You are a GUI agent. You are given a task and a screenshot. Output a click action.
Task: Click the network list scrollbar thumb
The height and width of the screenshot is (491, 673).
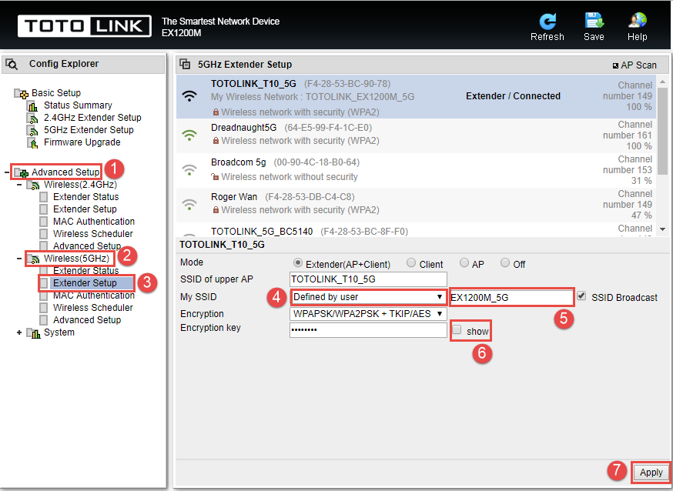(662, 130)
